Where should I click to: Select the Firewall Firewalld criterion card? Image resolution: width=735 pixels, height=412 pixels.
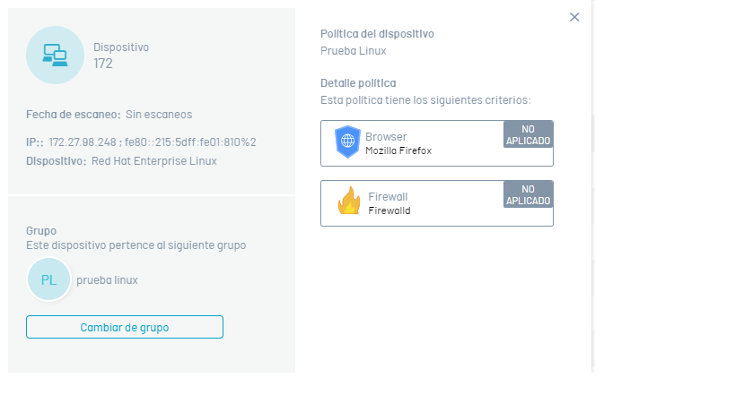click(x=437, y=203)
